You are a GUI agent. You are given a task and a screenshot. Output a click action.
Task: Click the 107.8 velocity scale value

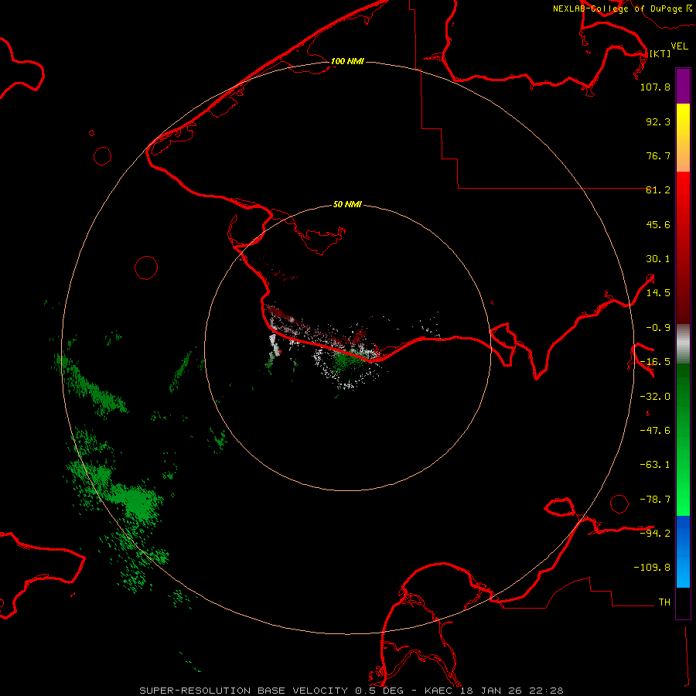(655, 87)
